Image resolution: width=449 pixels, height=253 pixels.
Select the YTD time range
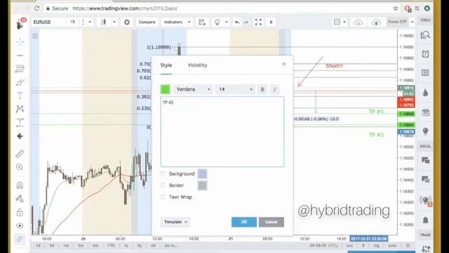[111, 245]
